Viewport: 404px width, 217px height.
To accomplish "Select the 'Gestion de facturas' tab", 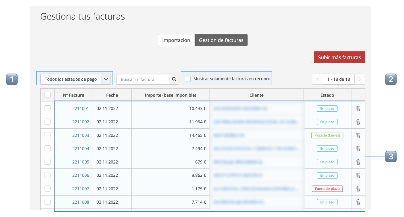I will point(221,40).
